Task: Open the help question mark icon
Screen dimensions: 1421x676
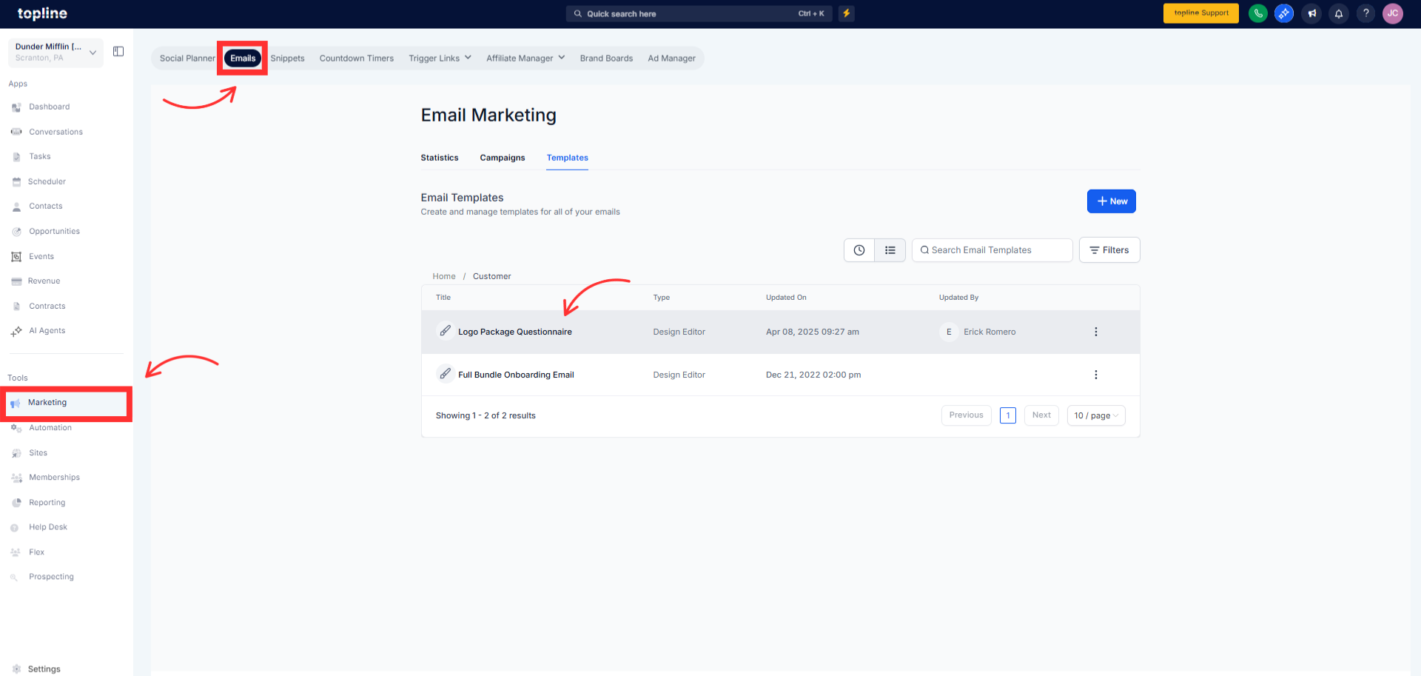Action: click(x=1365, y=13)
